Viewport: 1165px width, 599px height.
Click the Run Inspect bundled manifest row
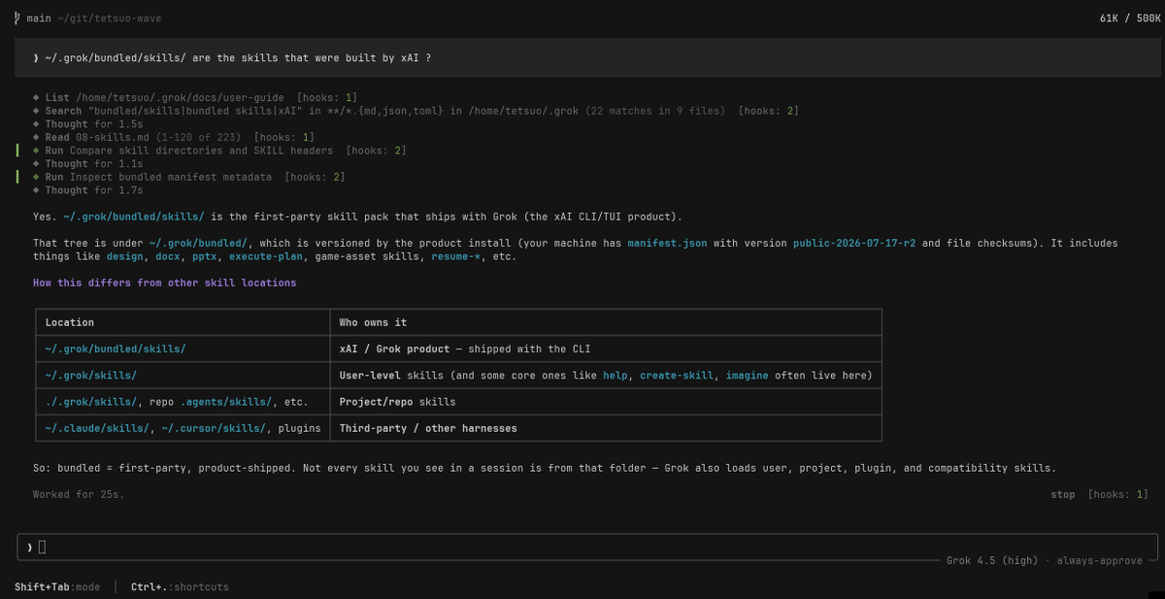[189, 177]
